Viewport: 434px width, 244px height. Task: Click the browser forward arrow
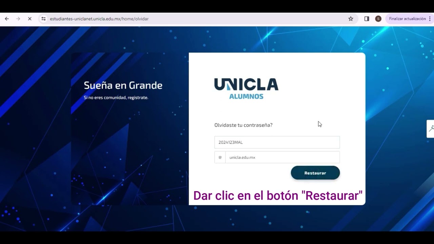coord(18,19)
